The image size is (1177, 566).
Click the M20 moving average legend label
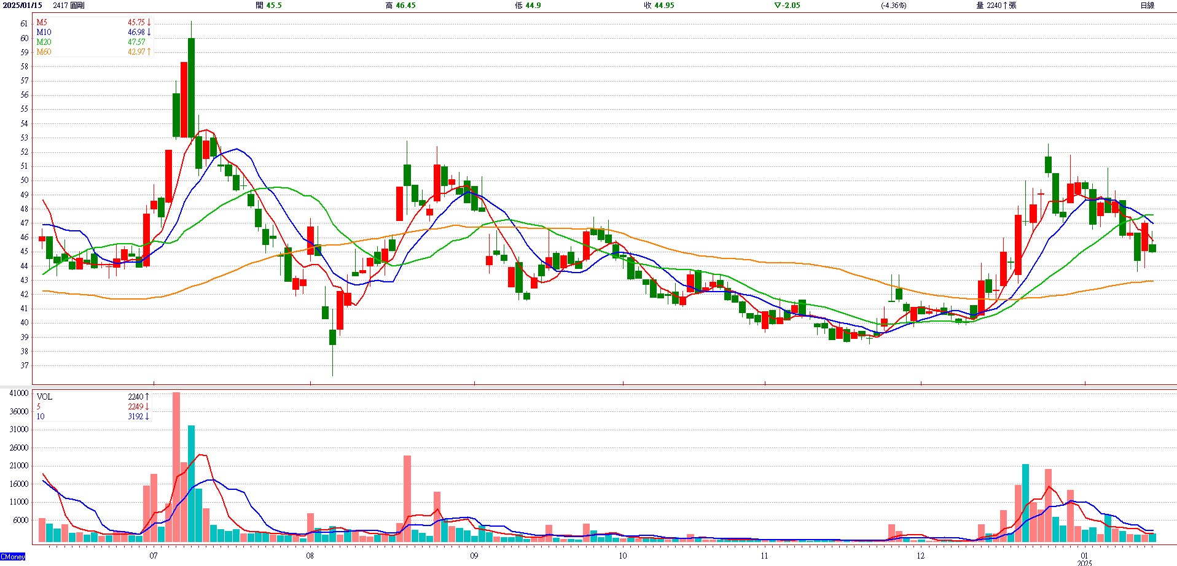point(44,42)
